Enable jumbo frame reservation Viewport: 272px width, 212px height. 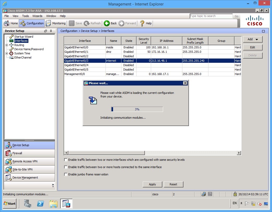[x=66, y=174]
